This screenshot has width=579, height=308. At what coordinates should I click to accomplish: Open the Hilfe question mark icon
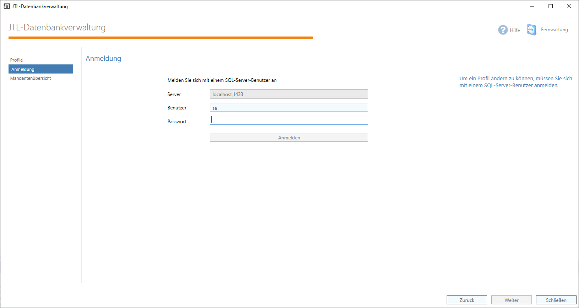click(x=503, y=30)
